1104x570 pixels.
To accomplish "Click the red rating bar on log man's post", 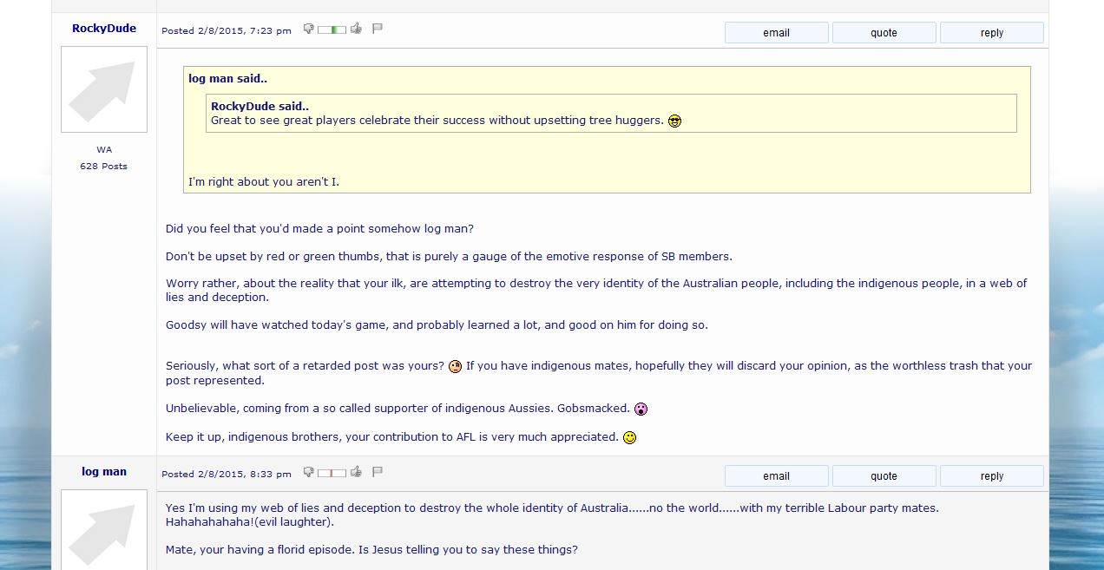I will pyautogui.click(x=332, y=473).
